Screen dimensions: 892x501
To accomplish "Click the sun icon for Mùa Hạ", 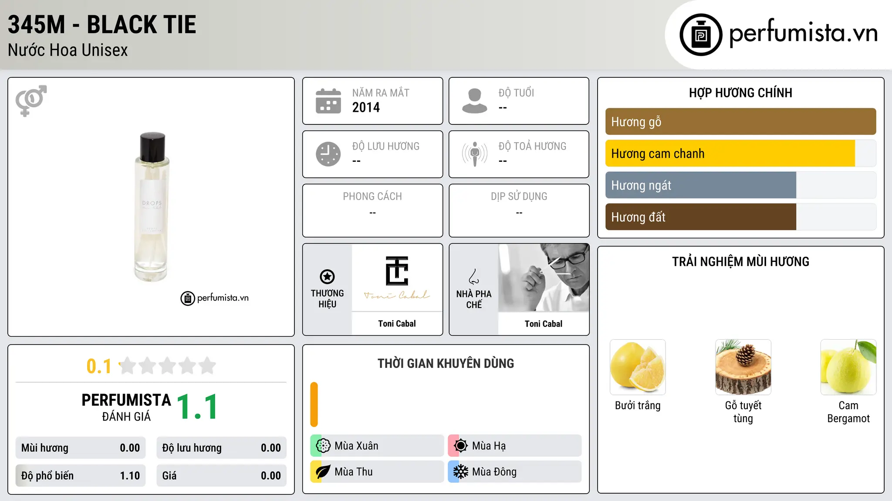I will click(461, 446).
